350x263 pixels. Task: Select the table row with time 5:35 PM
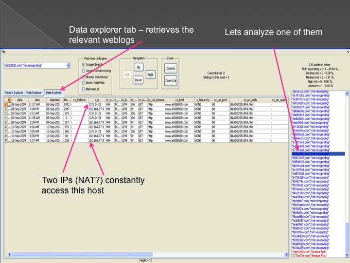146,136
